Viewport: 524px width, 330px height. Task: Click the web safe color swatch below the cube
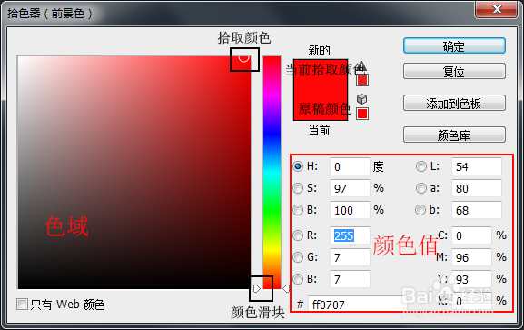[362, 114]
